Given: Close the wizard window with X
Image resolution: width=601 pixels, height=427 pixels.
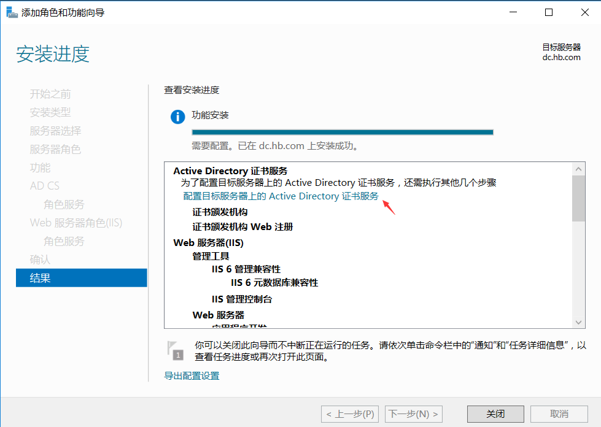Looking at the screenshot, I should [585, 12].
